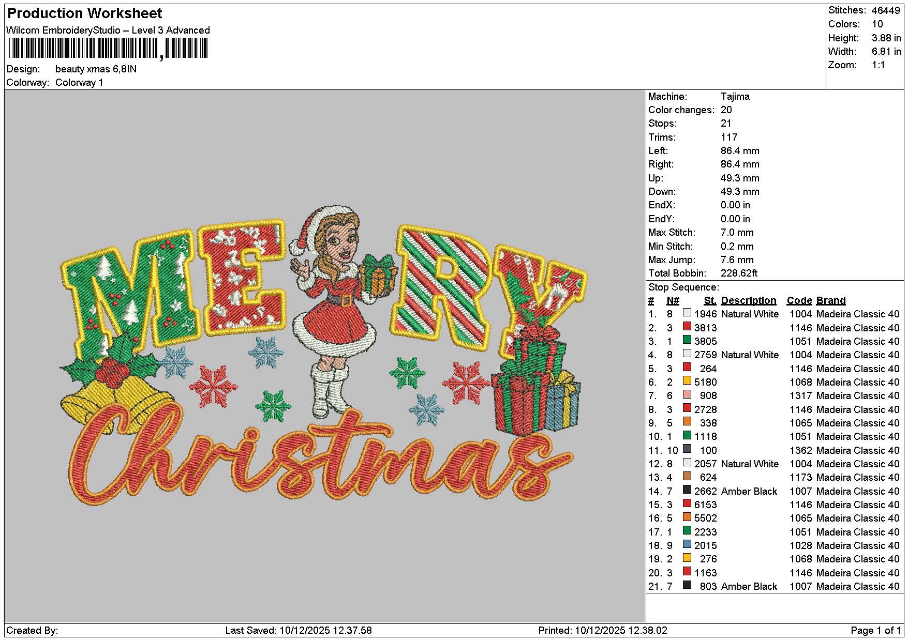Click the "Page 1 of 1" footer text
The image size is (908, 641).
coord(876,631)
